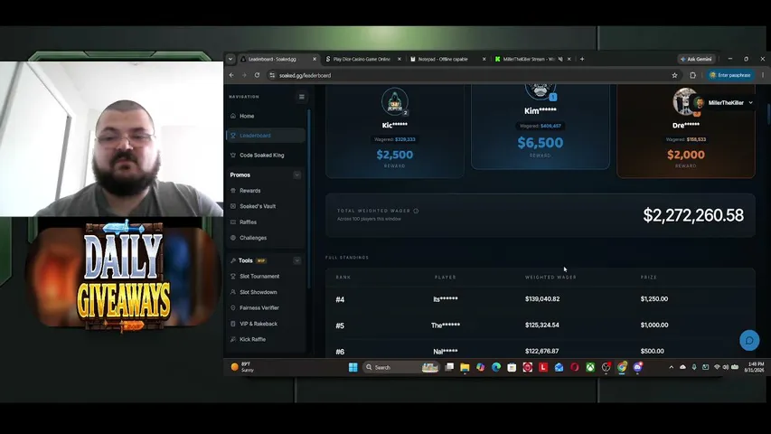Click The****** player name in rank #5
The width and height of the screenshot is (771, 434).
(446, 325)
